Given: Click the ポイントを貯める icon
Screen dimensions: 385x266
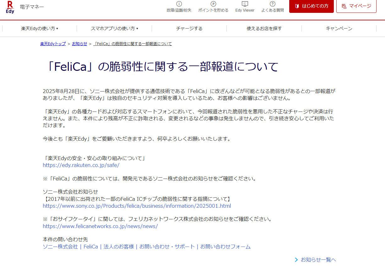Looking at the screenshot, I should point(213,4).
